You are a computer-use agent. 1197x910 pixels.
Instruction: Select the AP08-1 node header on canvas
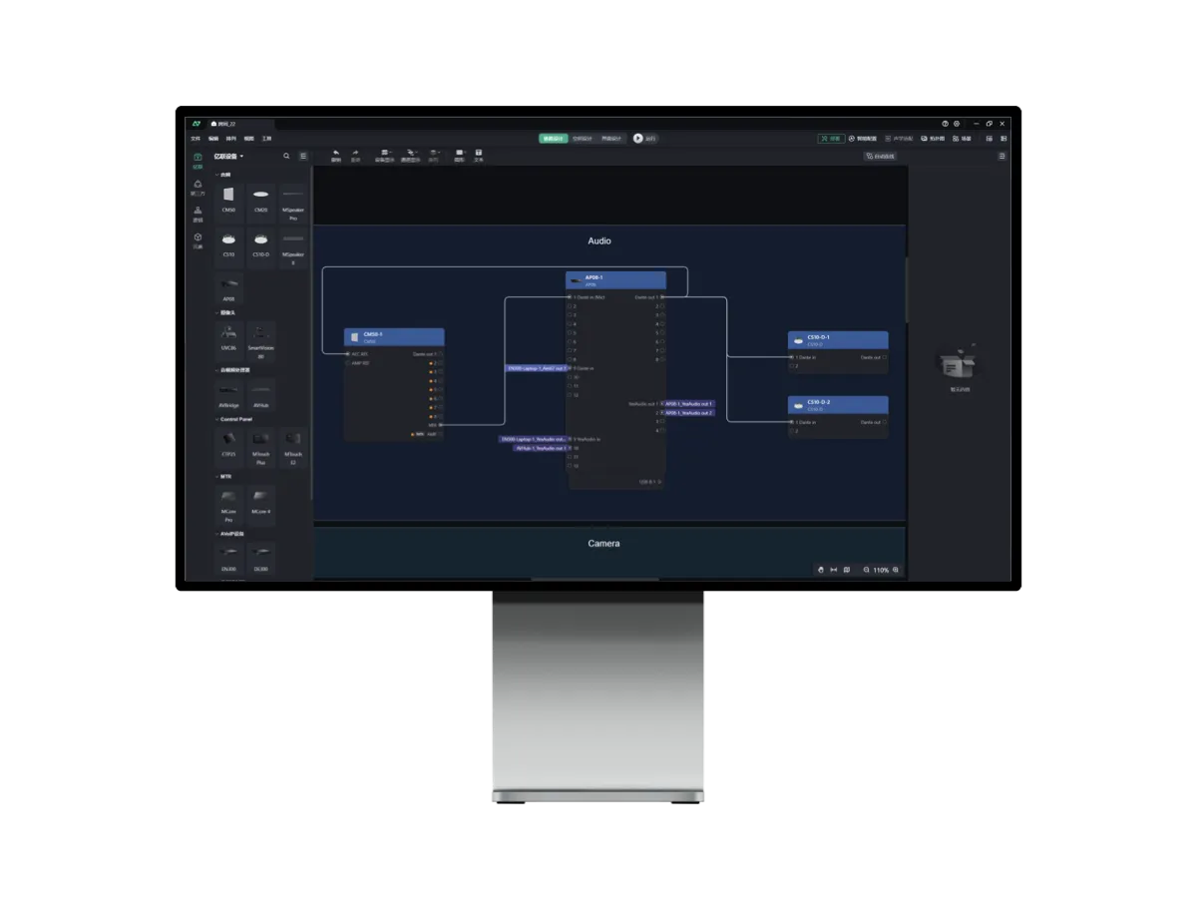[x=615, y=280]
